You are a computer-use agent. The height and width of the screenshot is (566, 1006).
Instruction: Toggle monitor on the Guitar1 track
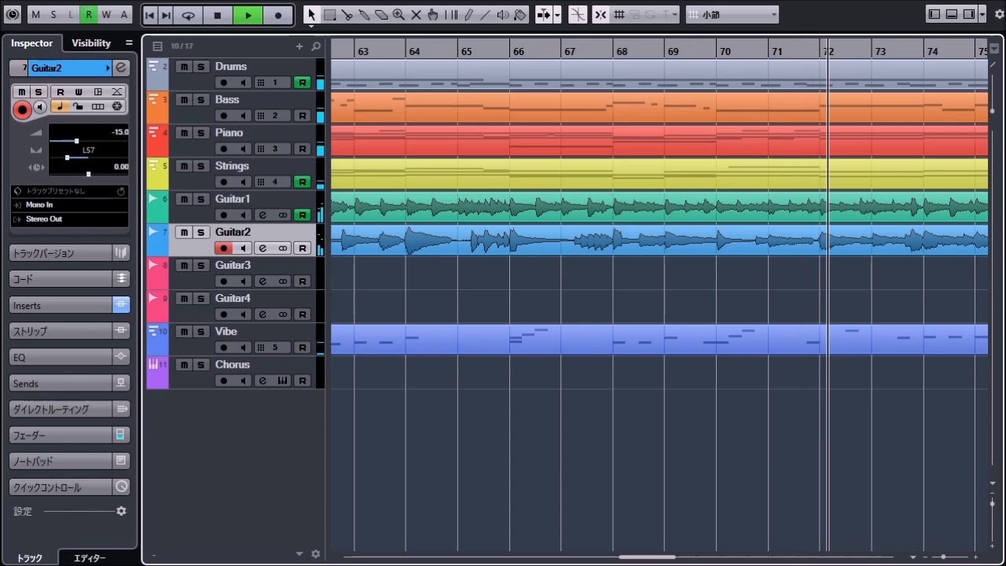pyautogui.click(x=243, y=215)
